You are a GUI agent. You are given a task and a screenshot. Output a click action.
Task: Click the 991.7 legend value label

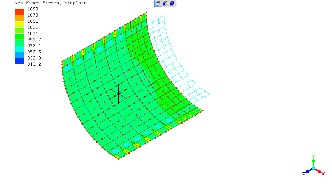click(x=34, y=40)
